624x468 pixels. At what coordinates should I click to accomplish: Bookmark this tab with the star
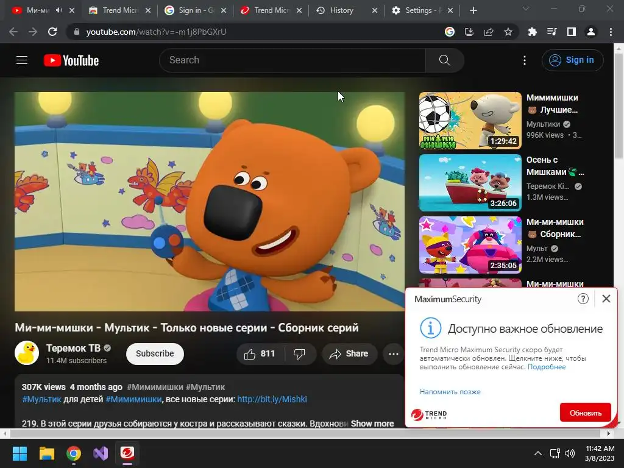click(508, 32)
